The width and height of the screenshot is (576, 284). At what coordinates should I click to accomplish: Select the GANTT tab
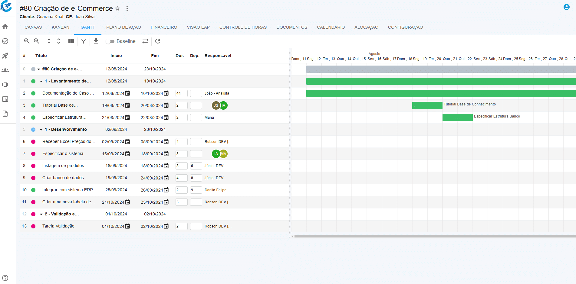click(x=88, y=27)
